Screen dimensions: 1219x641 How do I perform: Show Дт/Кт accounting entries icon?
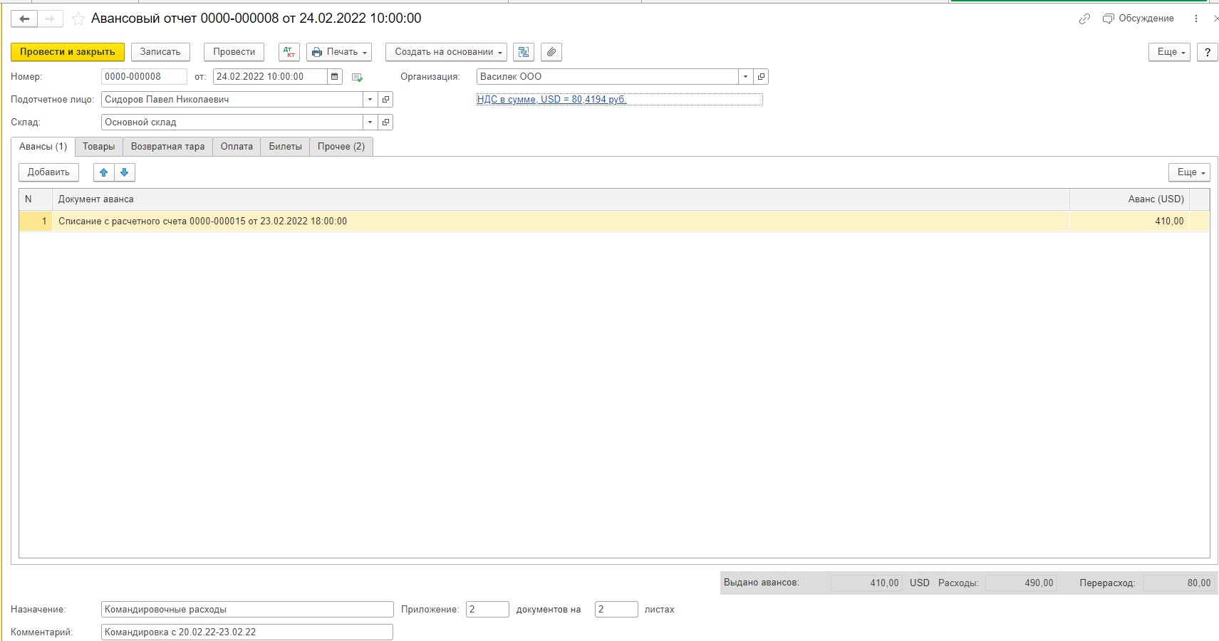tap(289, 52)
